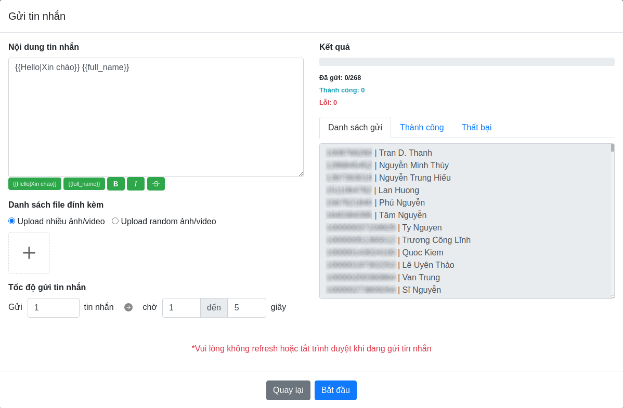The image size is (623, 408).
Task: Select Upload random ảnh/video radio option
Action: [x=115, y=221]
